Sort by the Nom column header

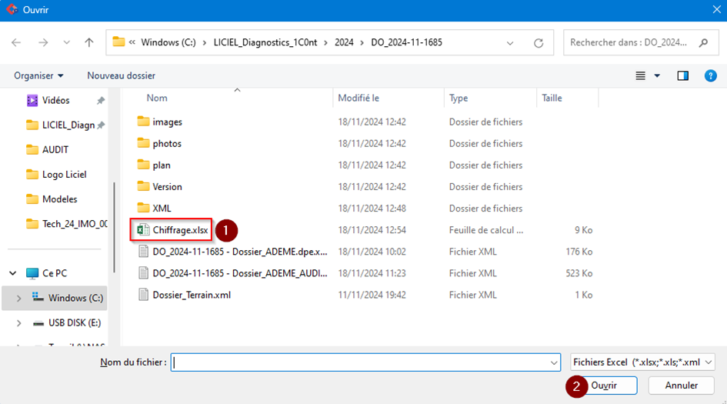click(x=157, y=98)
